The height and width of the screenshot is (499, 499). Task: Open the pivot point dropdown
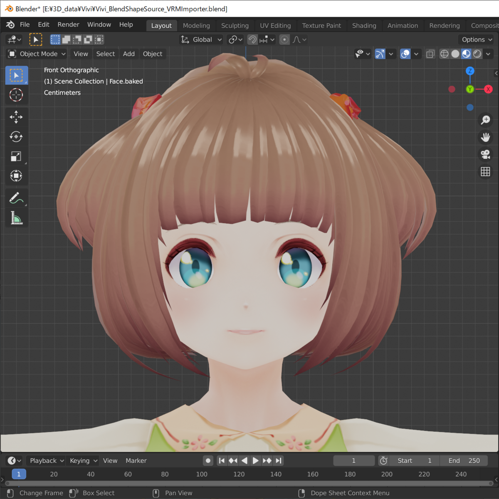pos(235,40)
